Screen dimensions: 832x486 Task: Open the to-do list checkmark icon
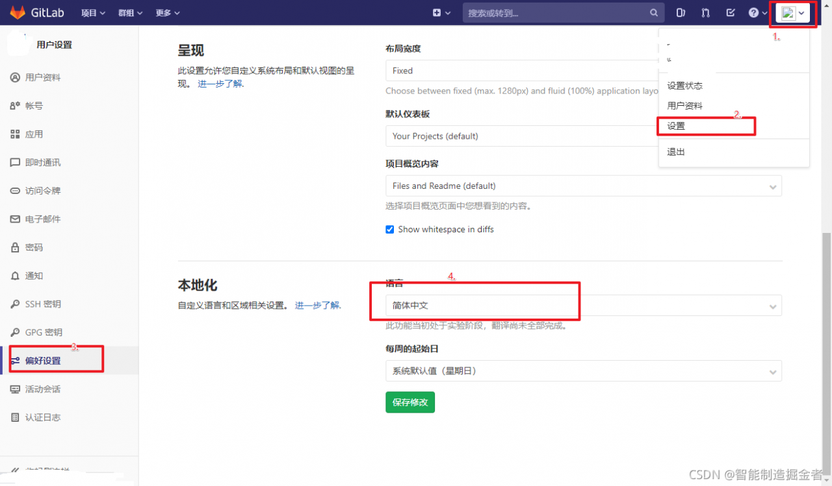pyautogui.click(x=731, y=12)
